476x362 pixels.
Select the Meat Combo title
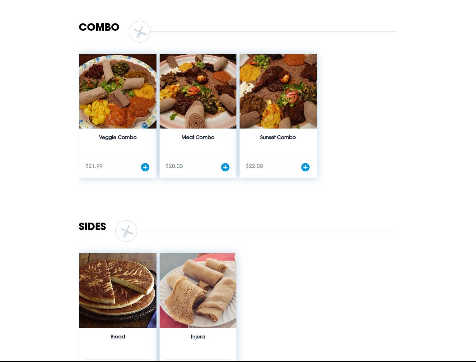tap(198, 137)
